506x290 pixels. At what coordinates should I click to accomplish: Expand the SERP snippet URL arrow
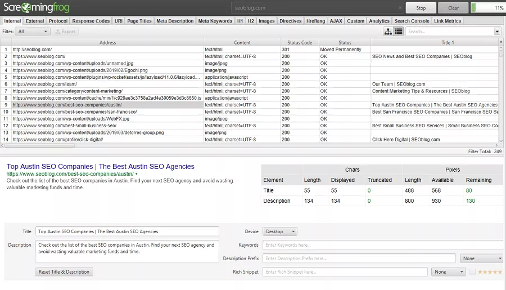pyautogui.click(x=137, y=174)
